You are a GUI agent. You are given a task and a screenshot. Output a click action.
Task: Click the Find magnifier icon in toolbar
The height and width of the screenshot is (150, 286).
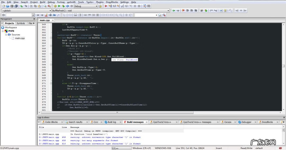pyautogui.click(x=45, y=6)
